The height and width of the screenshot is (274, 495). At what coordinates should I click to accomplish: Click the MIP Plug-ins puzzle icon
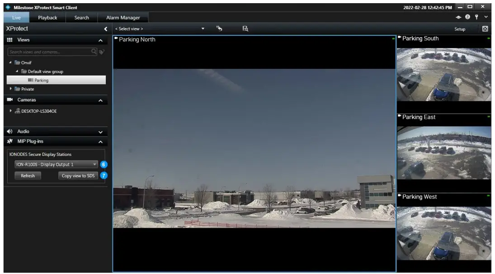coord(10,141)
